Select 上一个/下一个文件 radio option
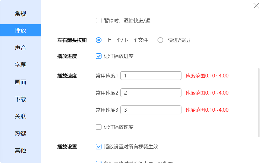Viewport: 262px width, 163px height. pyautogui.click(x=99, y=40)
